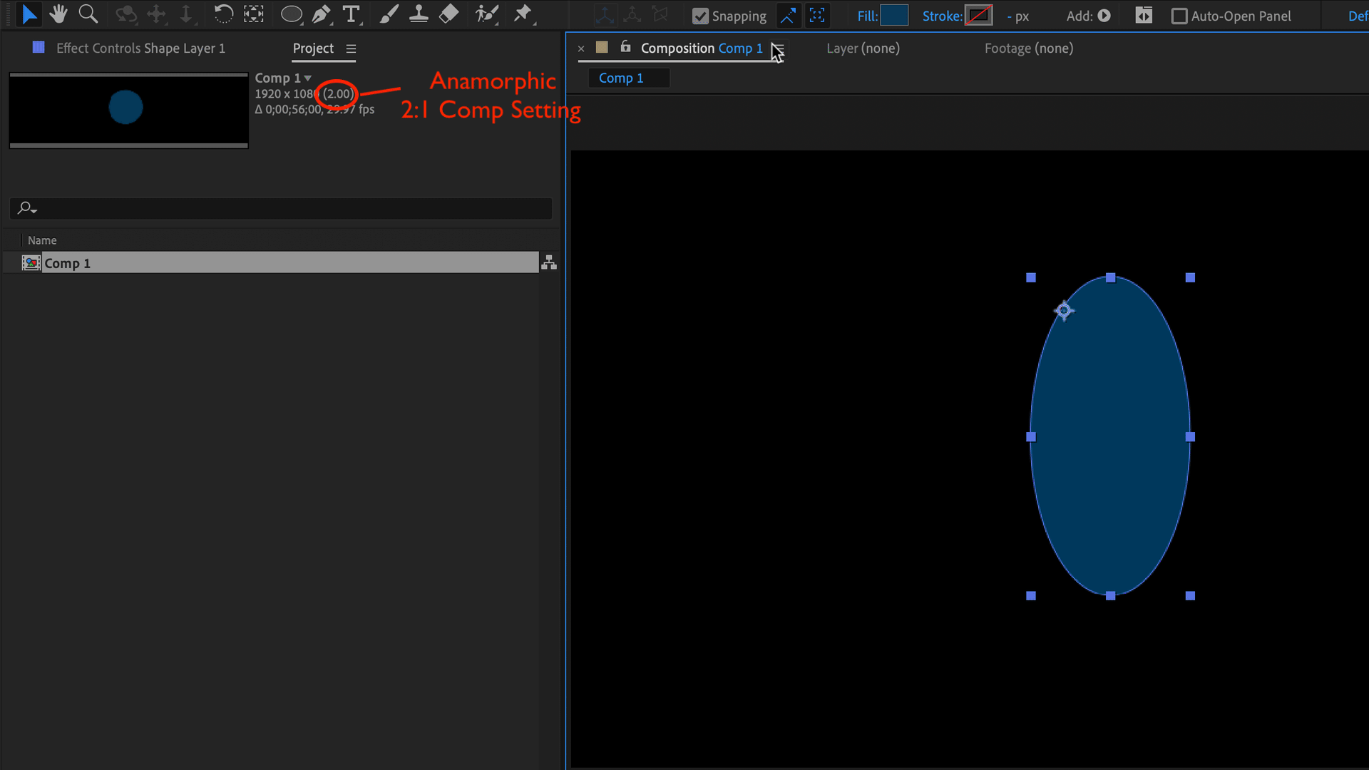The width and height of the screenshot is (1369, 770).
Task: Switch to the Layer (none) tab
Action: (863, 48)
